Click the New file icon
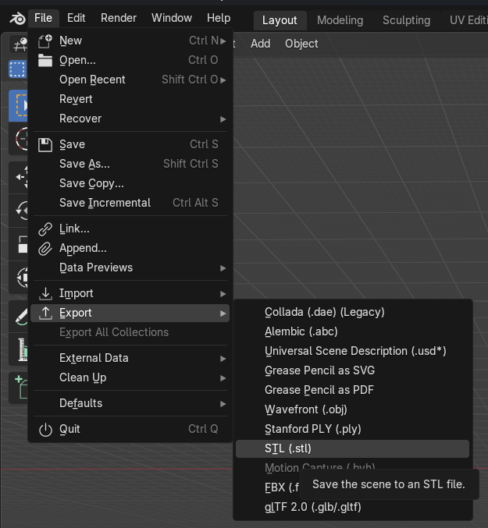 [45, 41]
